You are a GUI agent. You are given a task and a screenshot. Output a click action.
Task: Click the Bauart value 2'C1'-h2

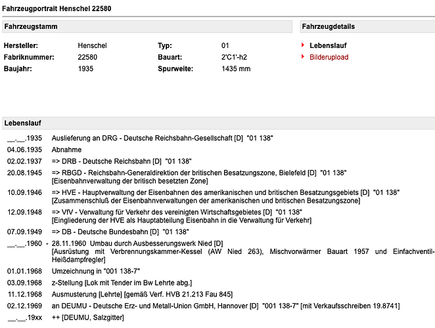click(236, 57)
